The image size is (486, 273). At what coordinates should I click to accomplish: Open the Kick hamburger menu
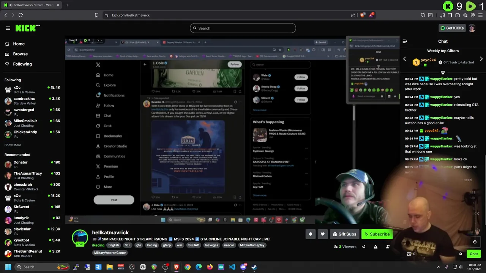pos(8,28)
